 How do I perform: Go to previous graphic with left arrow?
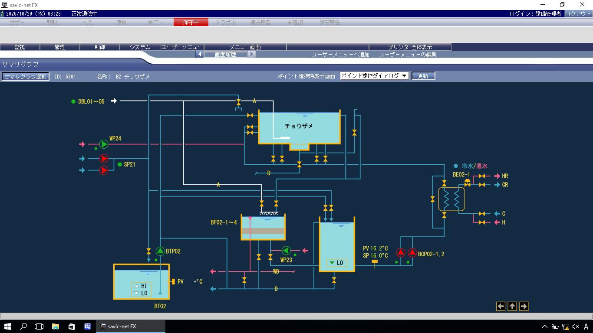[501, 307]
